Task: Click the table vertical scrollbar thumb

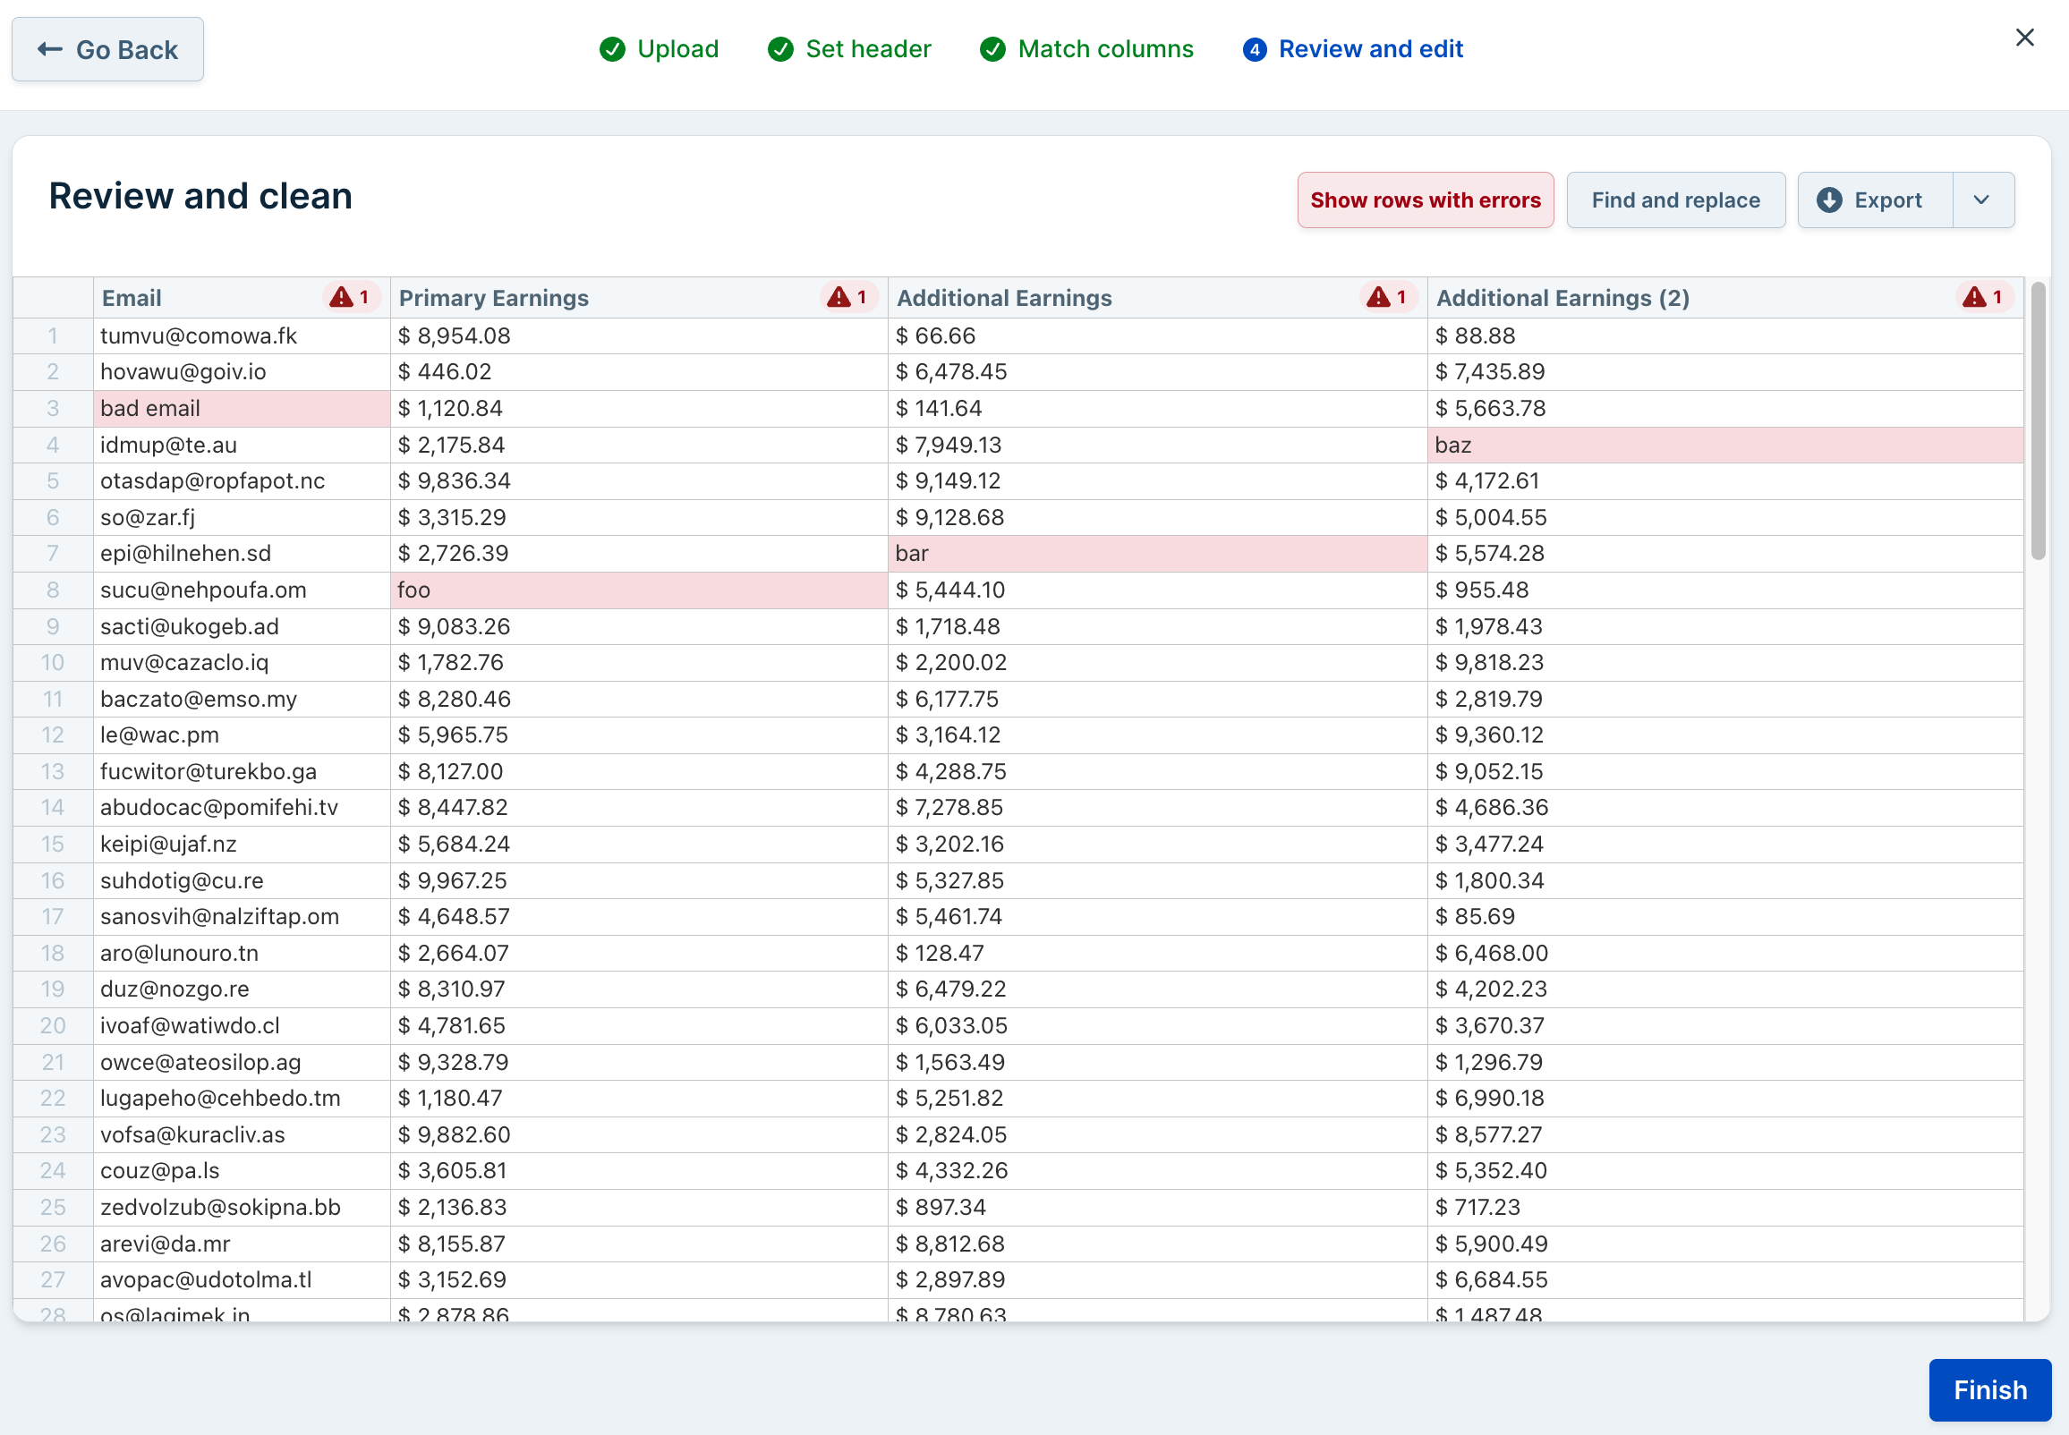Action: coord(2038,420)
